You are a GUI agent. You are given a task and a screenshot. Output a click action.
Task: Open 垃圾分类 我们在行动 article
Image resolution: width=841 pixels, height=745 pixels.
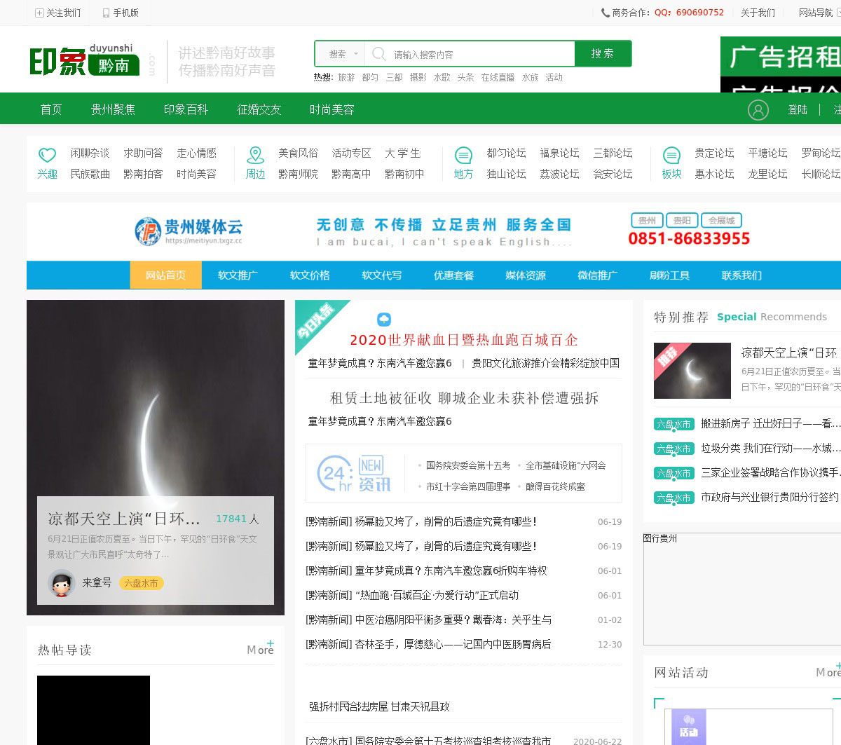(770, 448)
